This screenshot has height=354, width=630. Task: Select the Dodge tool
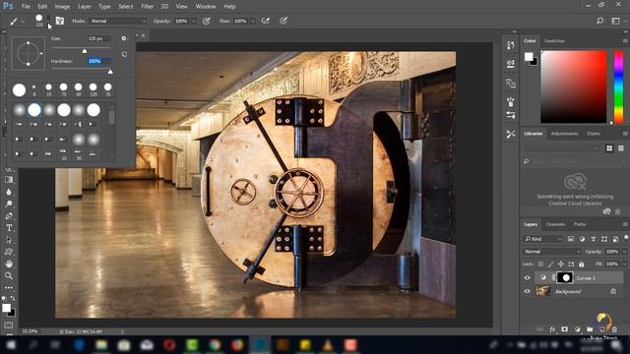(9, 204)
